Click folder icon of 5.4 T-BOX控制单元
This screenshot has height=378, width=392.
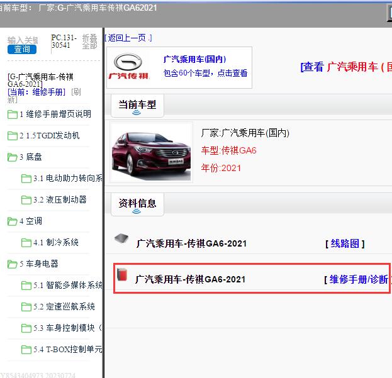26,350
